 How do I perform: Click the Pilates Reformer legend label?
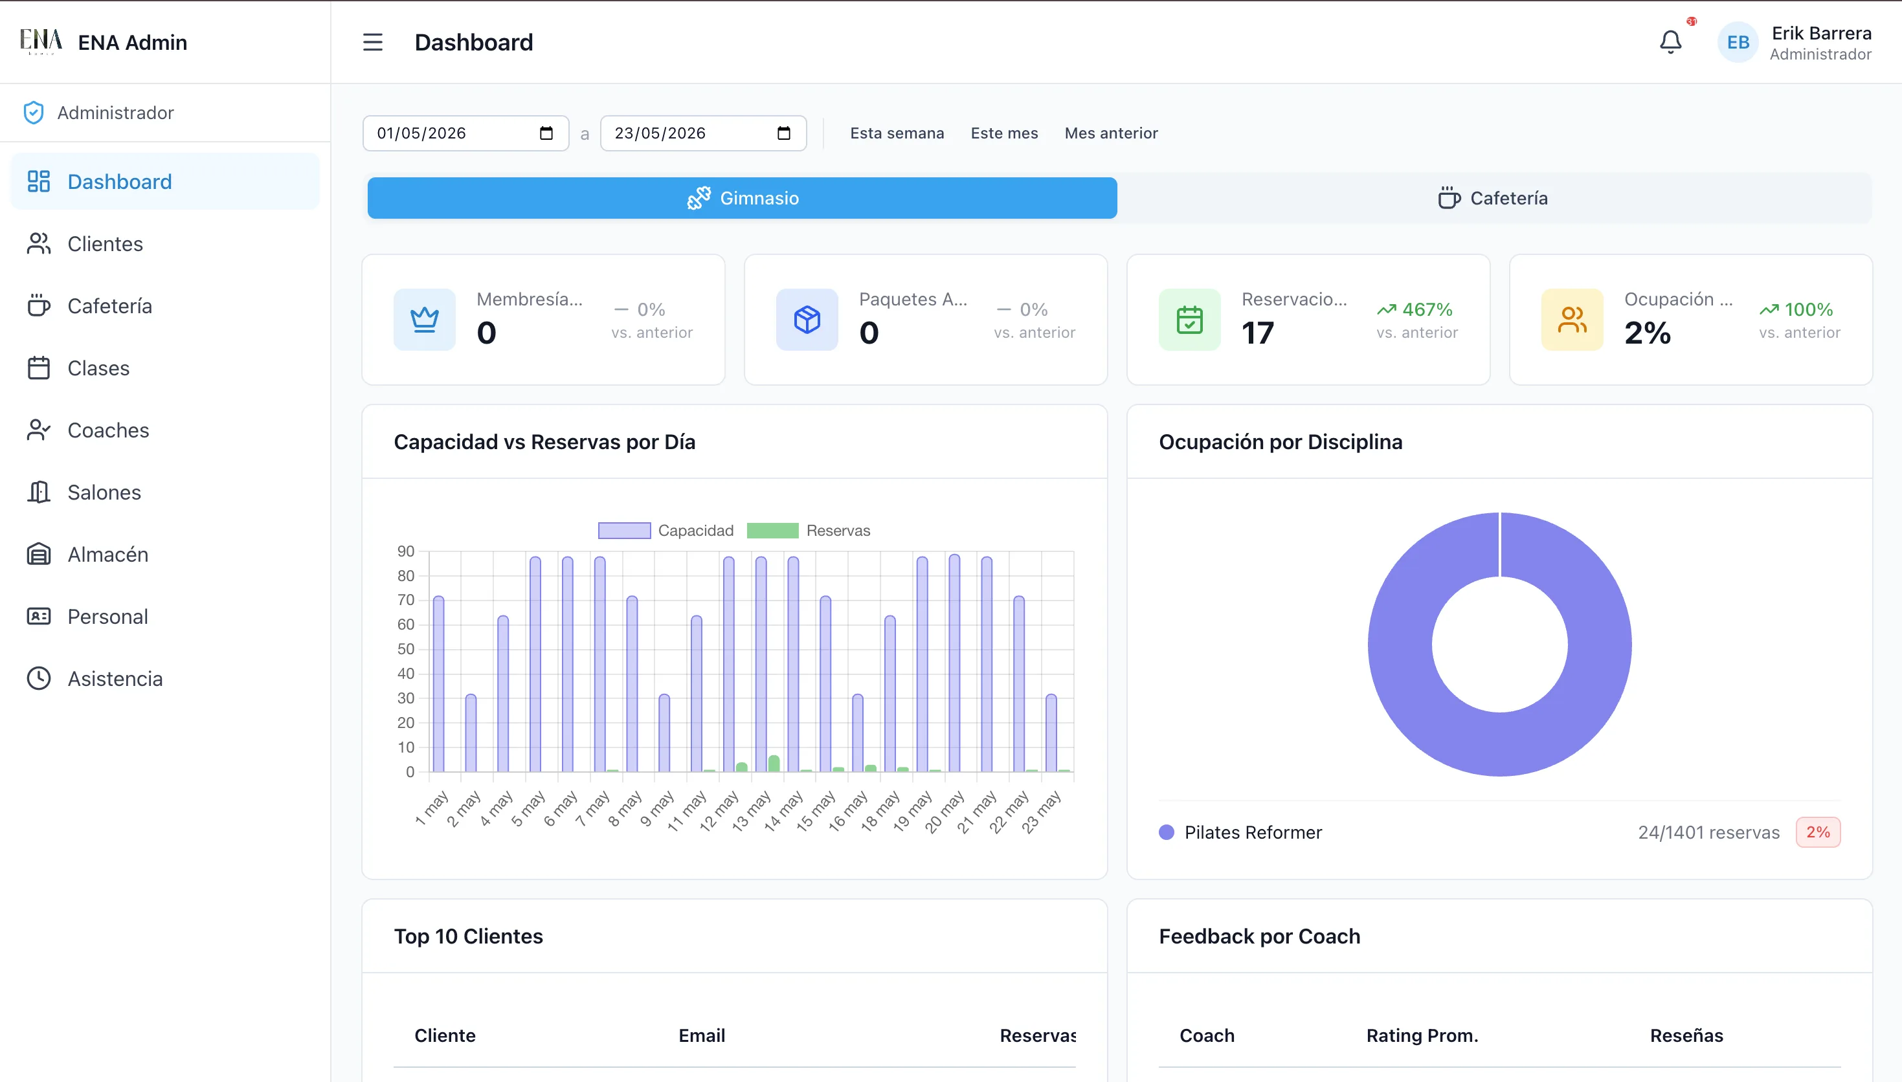(1253, 832)
